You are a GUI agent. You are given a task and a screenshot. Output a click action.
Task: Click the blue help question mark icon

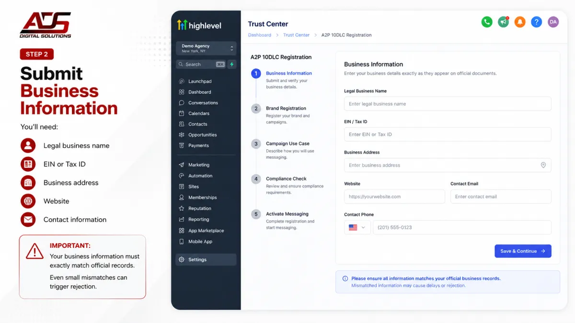[537, 22]
